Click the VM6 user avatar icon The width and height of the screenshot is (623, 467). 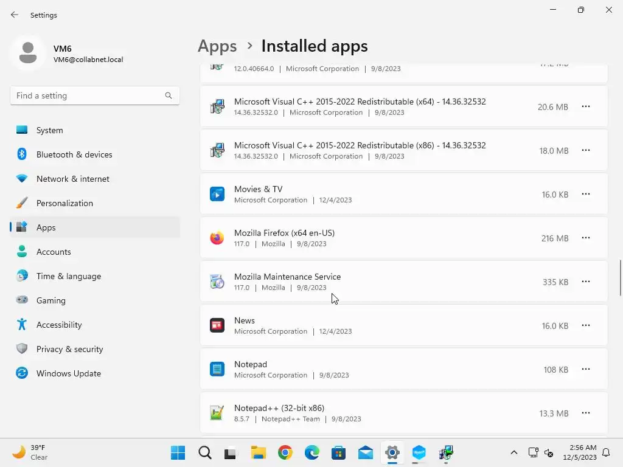28,53
